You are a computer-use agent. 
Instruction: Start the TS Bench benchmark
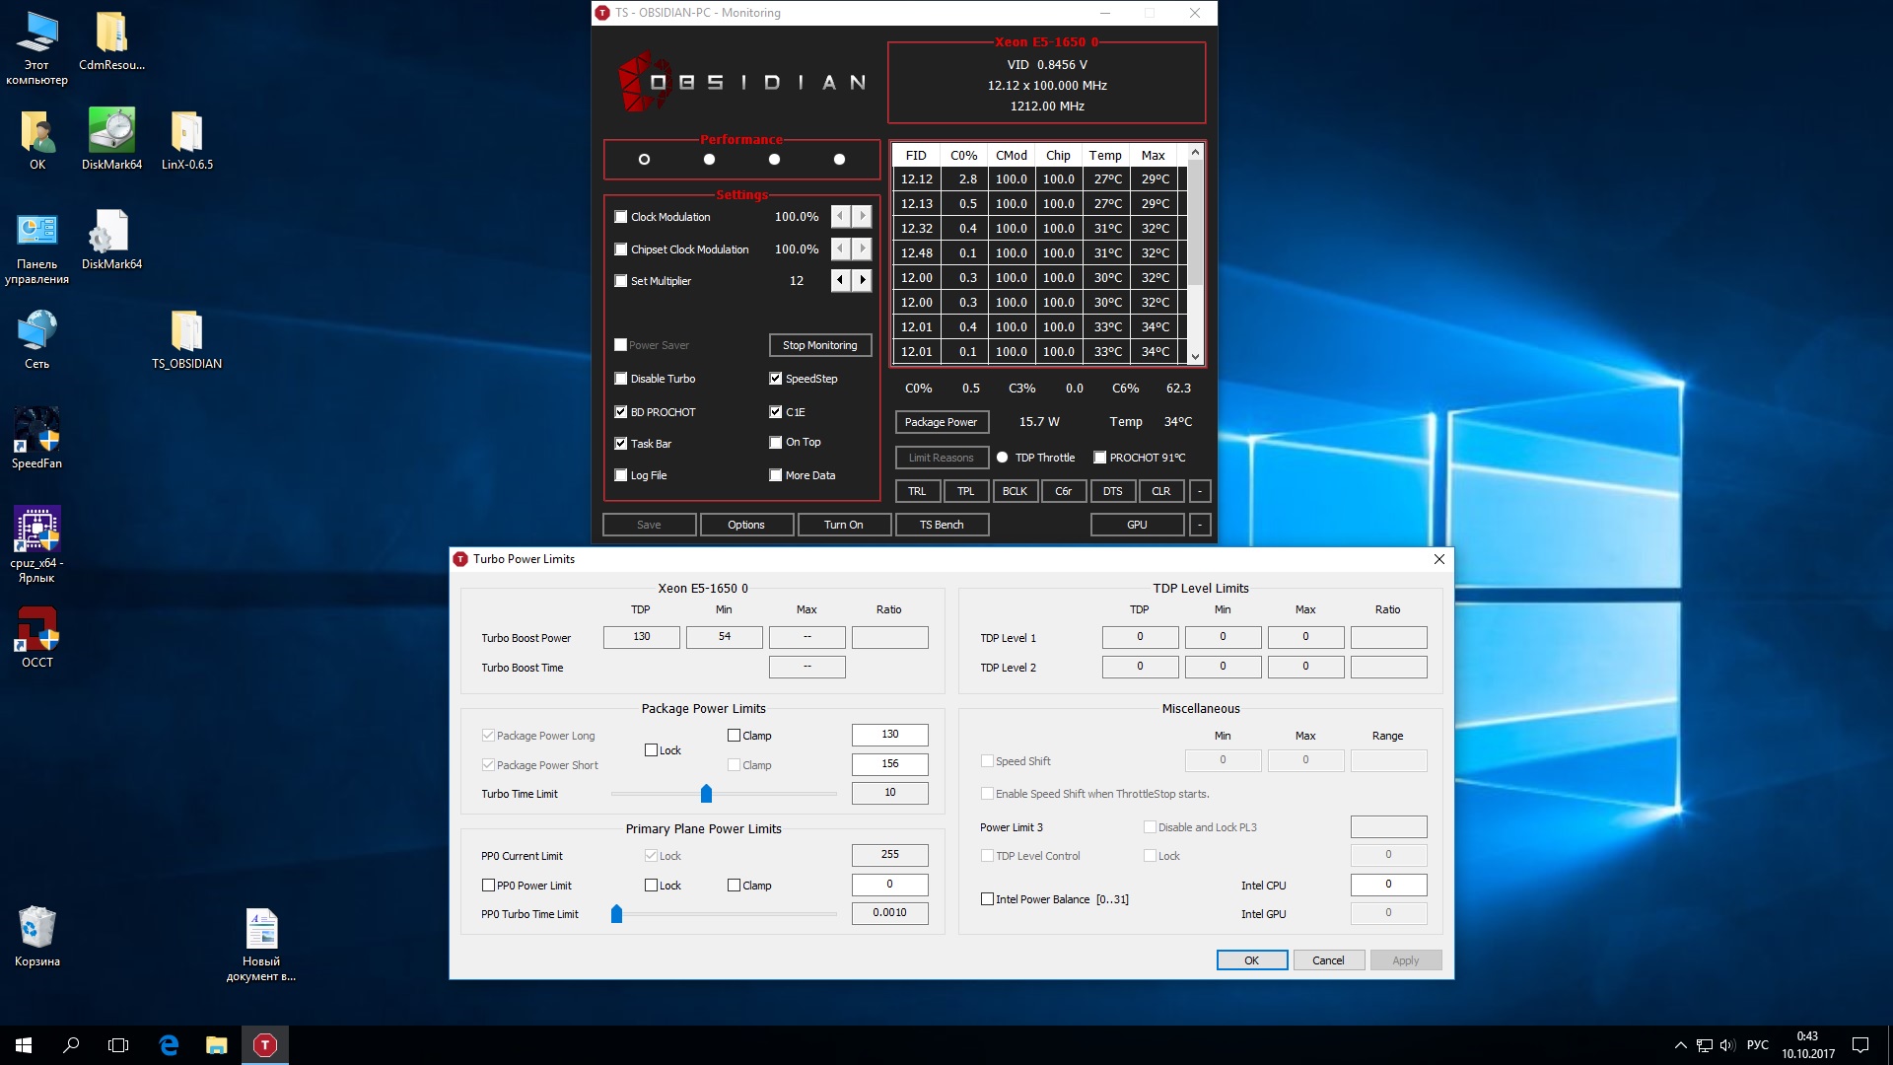click(x=942, y=525)
